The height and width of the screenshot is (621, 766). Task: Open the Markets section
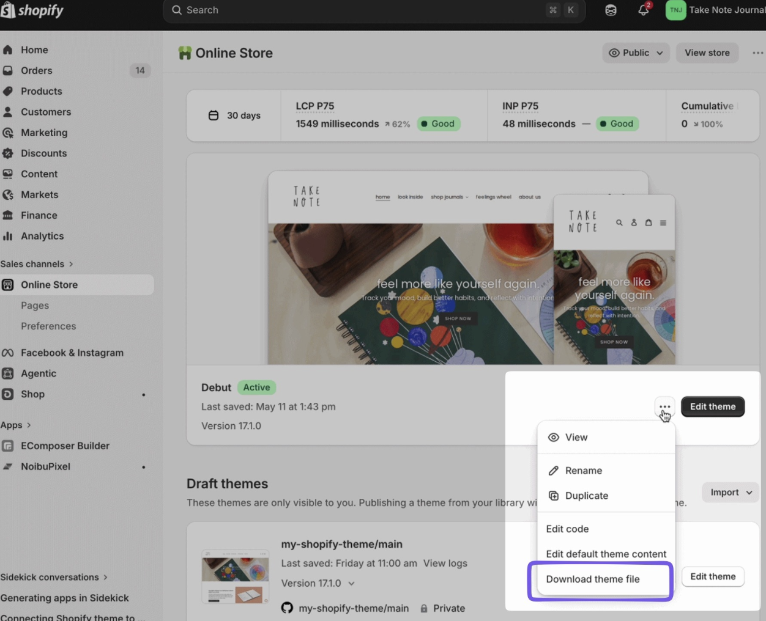click(x=39, y=195)
